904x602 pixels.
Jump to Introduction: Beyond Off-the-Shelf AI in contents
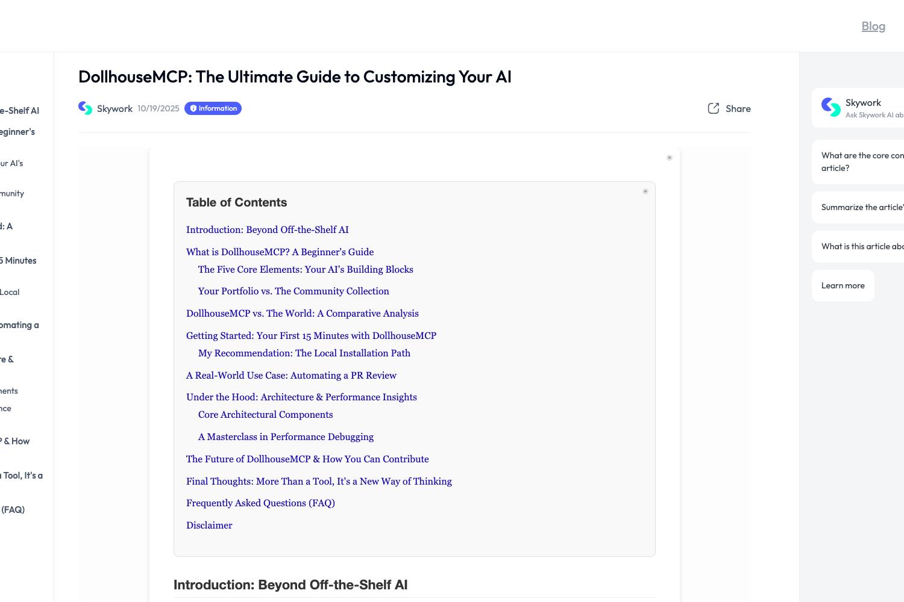point(267,230)
